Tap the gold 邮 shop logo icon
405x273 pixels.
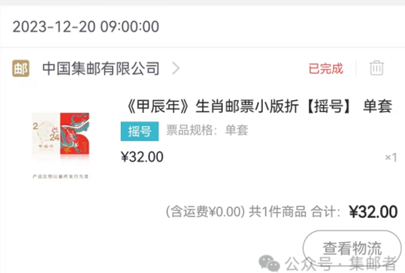point(21,69)
